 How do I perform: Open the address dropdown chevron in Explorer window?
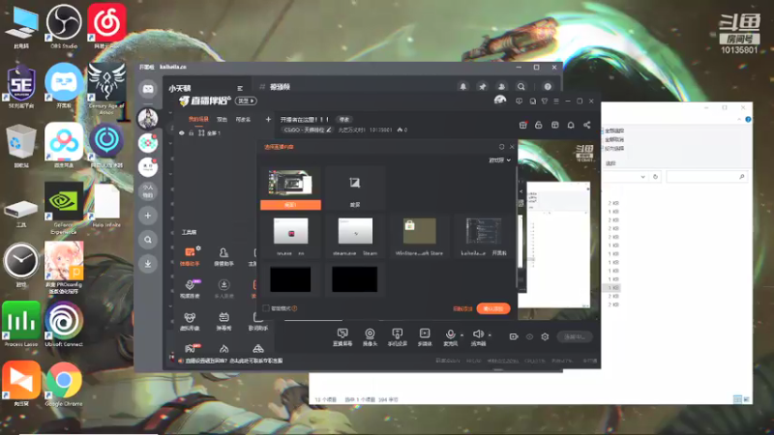point(642,177)
